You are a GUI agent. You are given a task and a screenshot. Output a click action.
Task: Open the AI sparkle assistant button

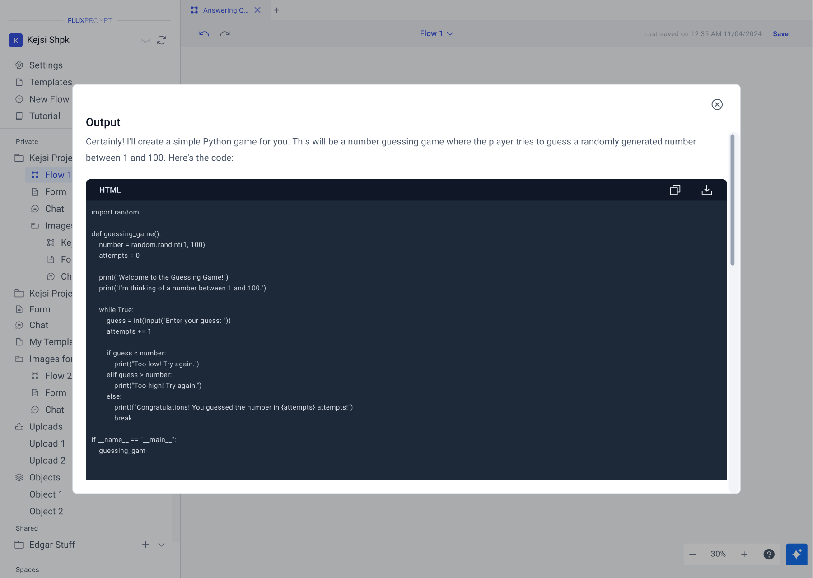[x=796, y=554]
